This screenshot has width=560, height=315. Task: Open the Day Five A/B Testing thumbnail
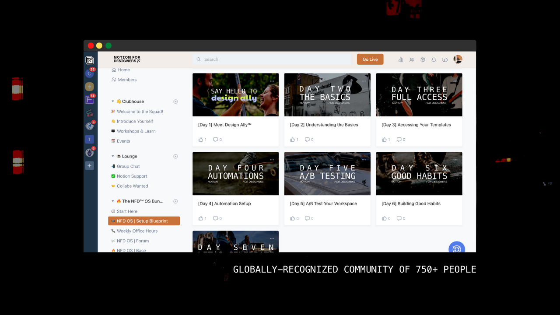point(327,174)
